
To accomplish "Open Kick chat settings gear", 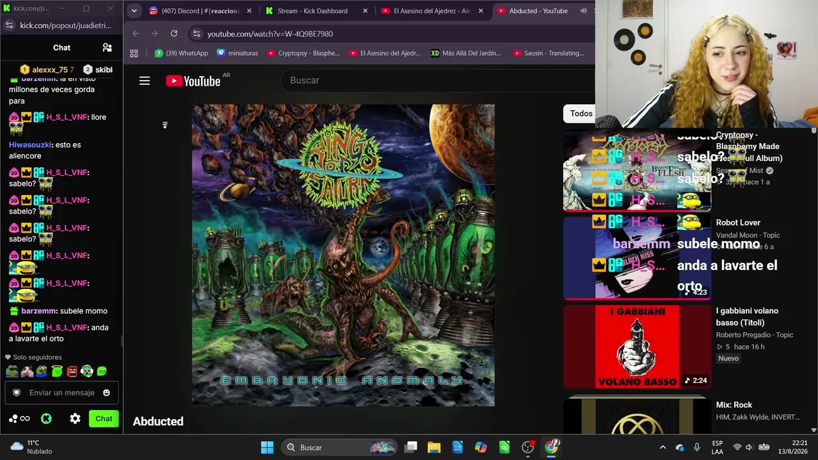I will tap(75, 418).
